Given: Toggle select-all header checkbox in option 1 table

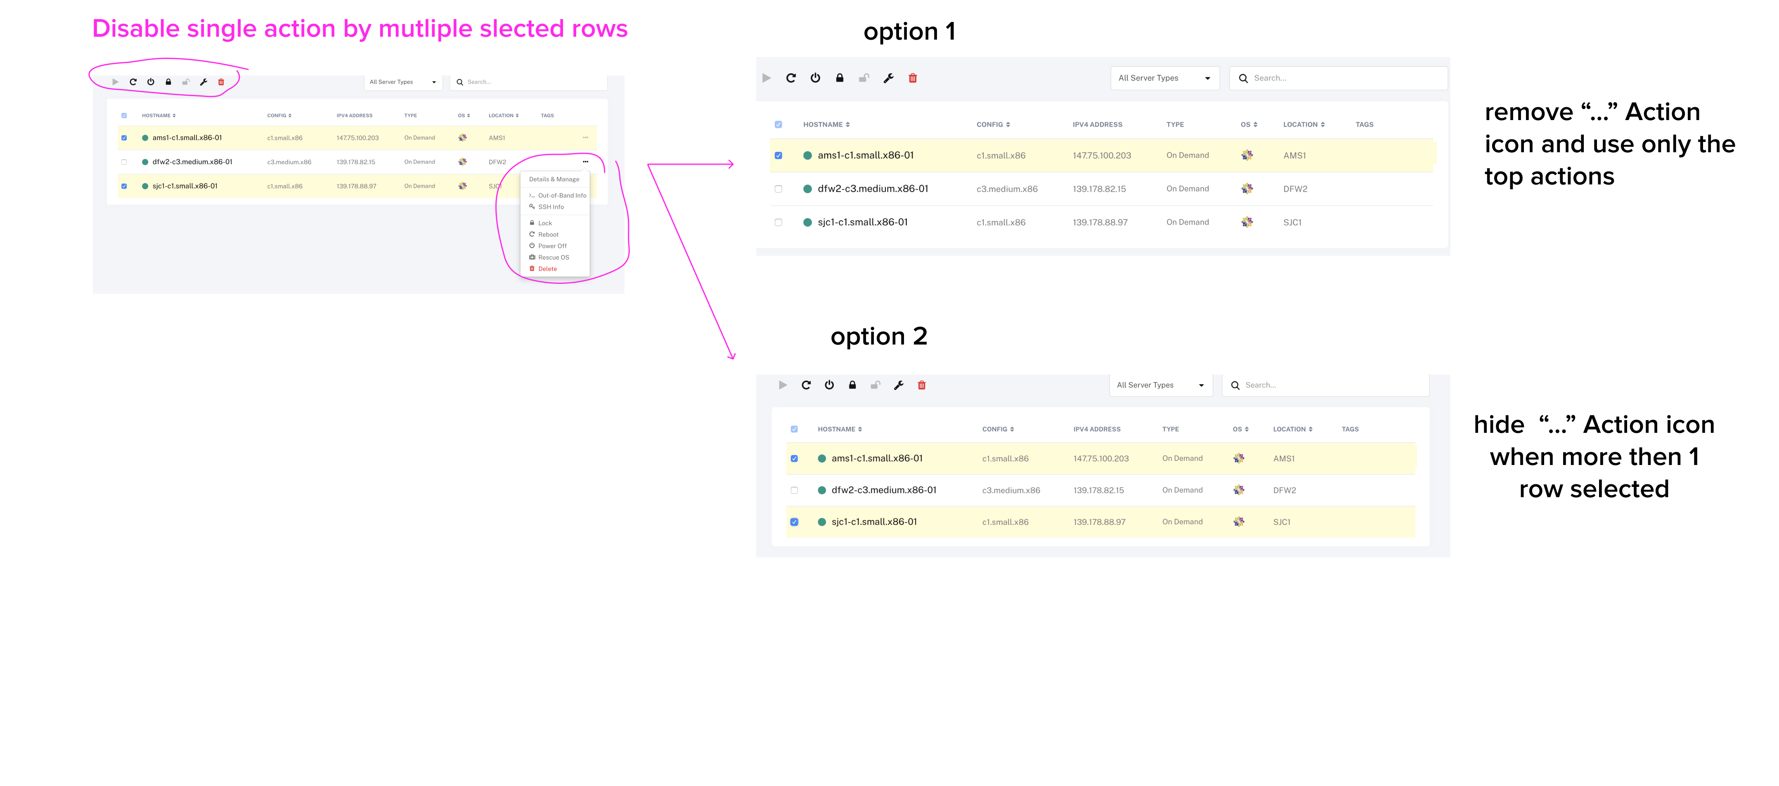Looking at the screenshot, I should coord(778,125).
